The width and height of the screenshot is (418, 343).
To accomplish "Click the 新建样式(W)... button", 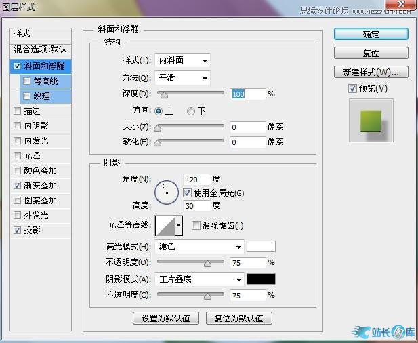I will point(371,72).
